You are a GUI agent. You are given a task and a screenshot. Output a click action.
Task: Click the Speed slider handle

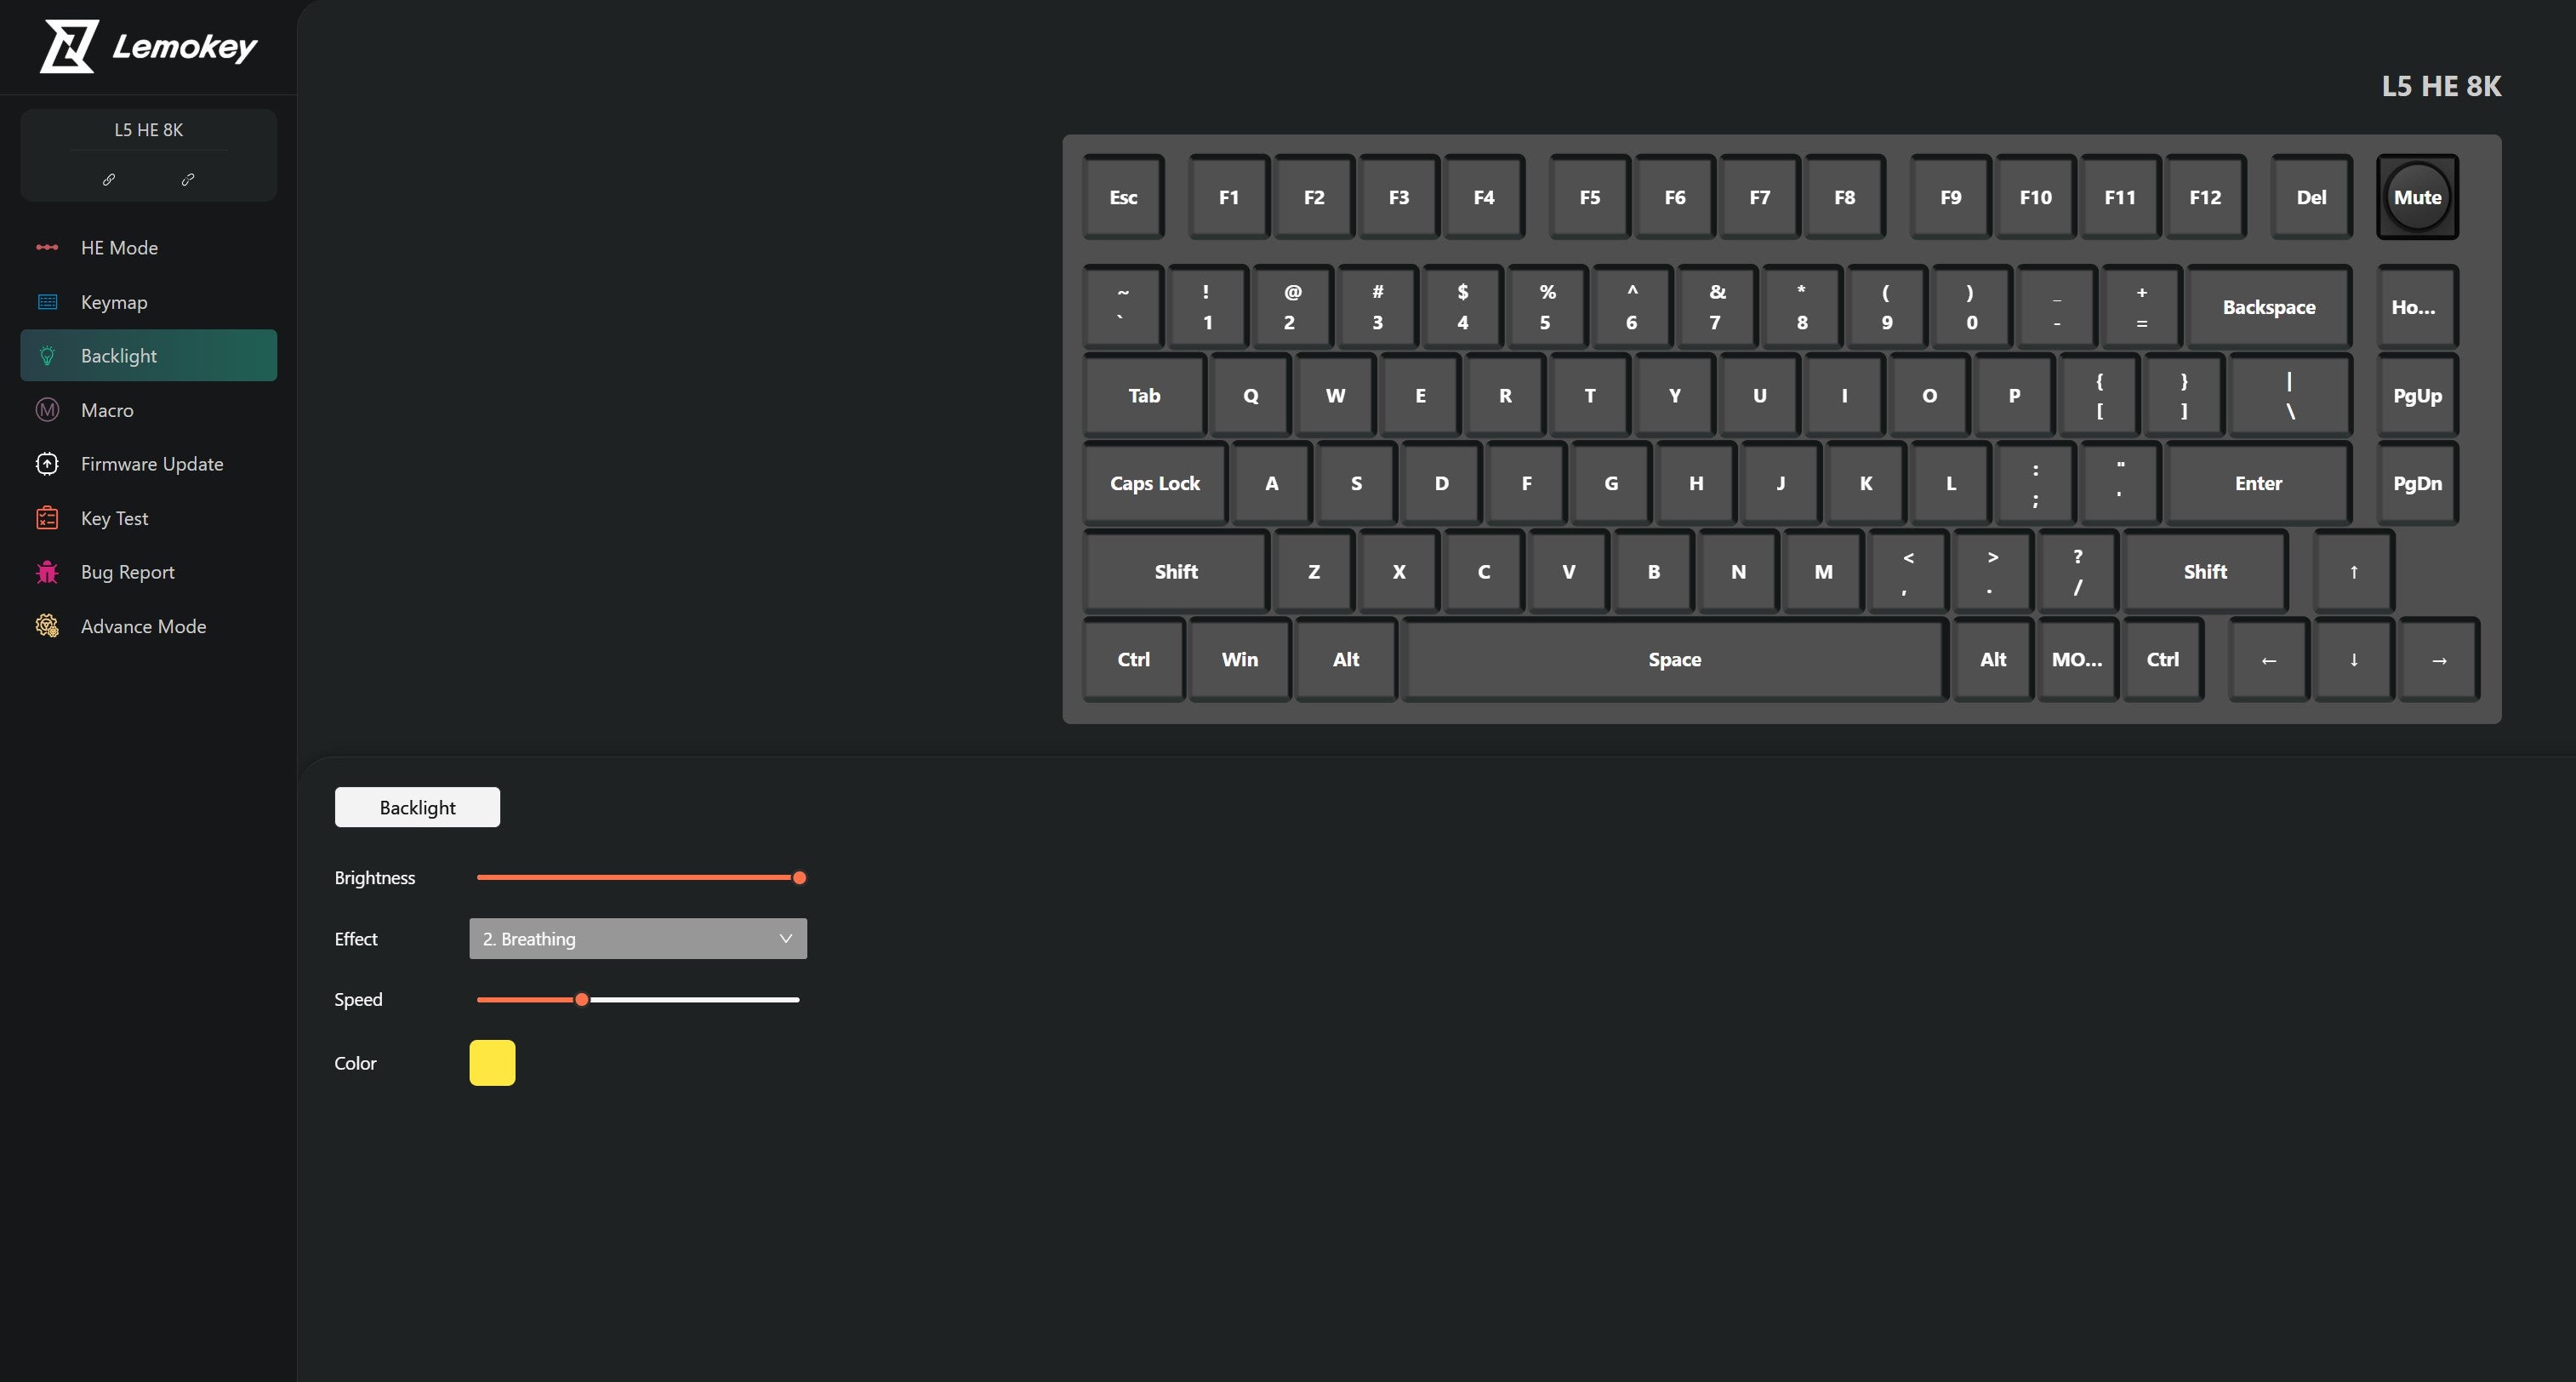pos(582,1000)
